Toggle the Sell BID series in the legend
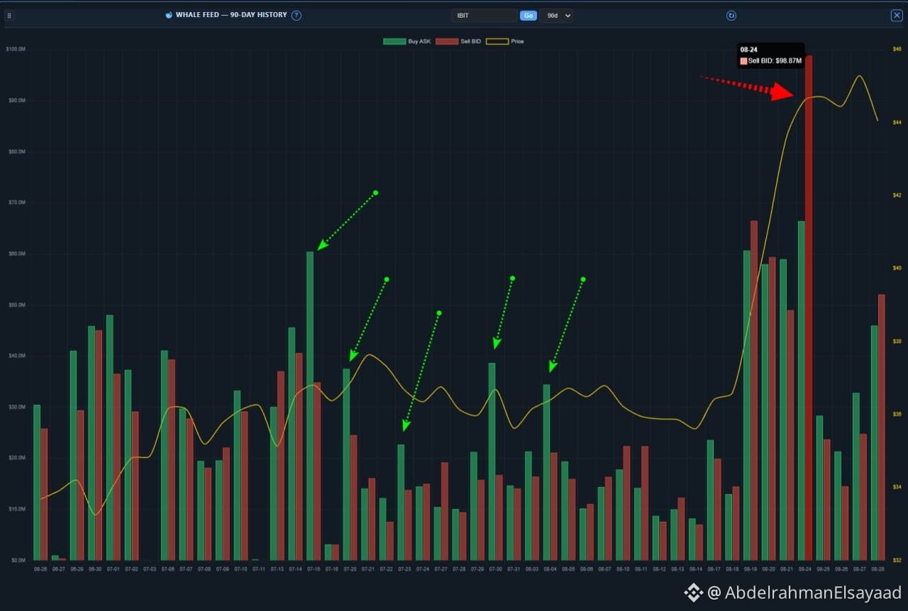The height and width of the screenshot is (611, 908). tap(458, 42)
